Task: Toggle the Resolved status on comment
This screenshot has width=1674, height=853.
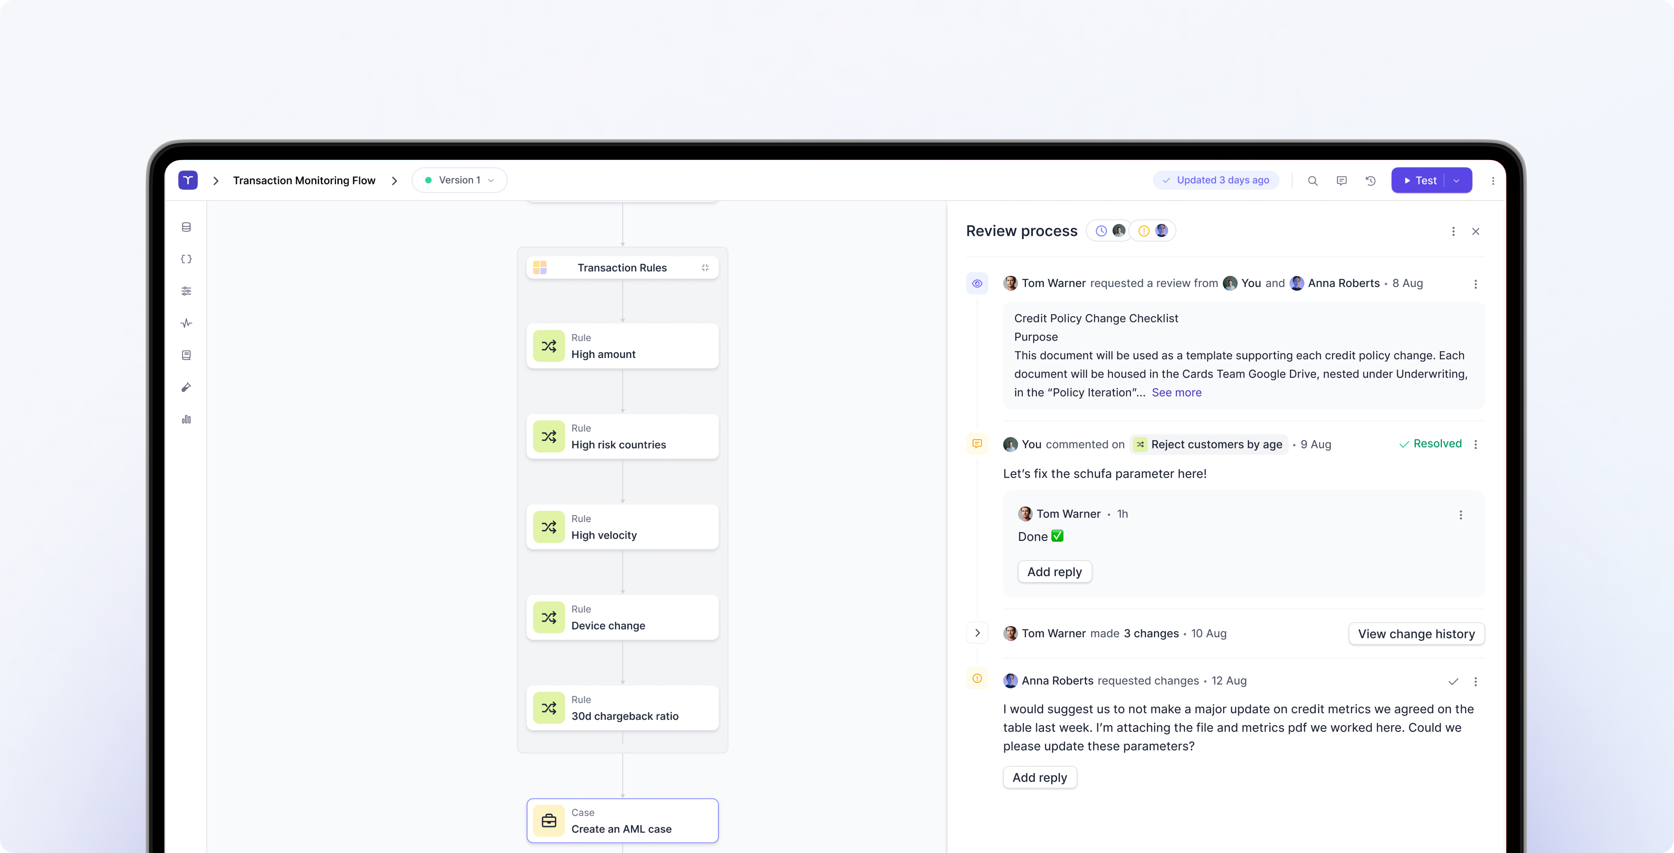Action: pos(1430,444)
